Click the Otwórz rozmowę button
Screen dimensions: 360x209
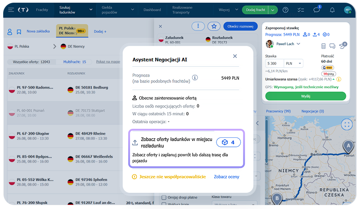click(x=240, y=27)
